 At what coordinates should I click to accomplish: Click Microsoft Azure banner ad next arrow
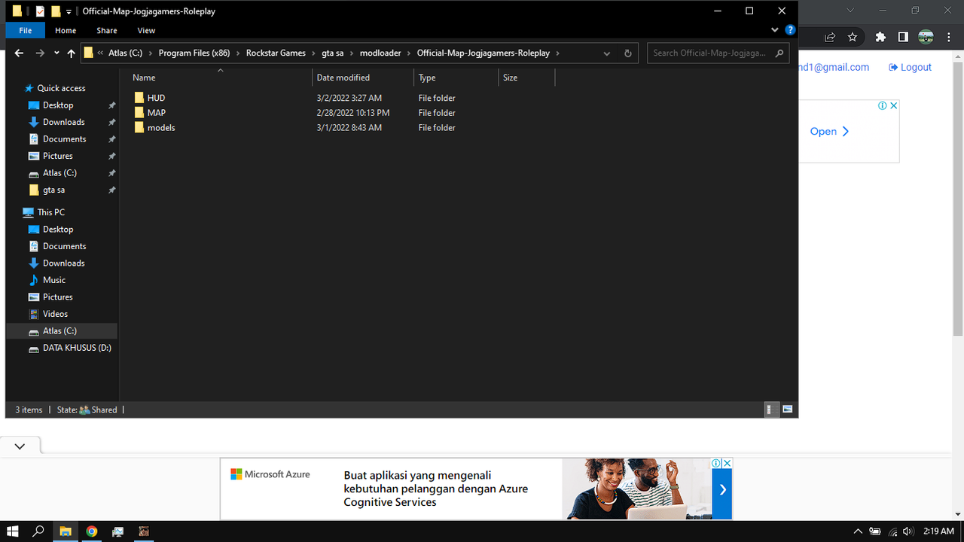(722, 489)
